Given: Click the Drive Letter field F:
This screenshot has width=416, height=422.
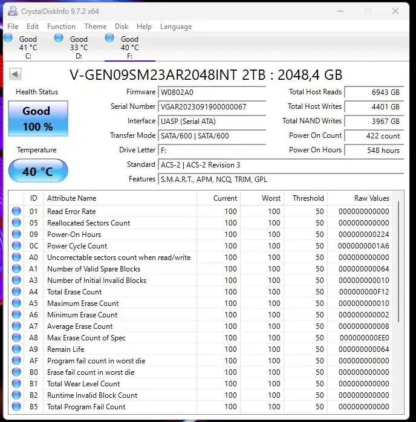Looking at the screenshot, I should click(x=212, y=150).
